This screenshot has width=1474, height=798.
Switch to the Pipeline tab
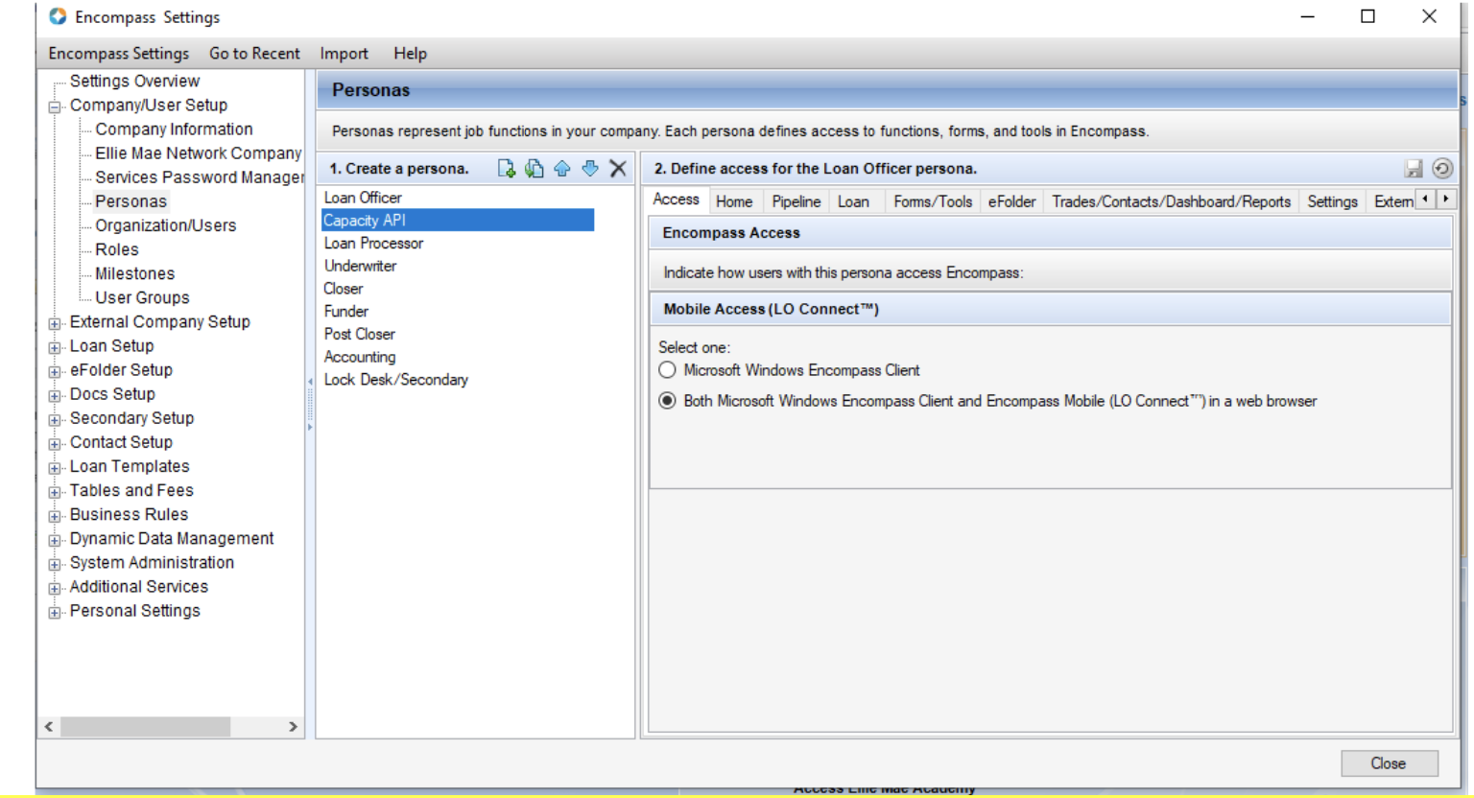coord(796,201)
